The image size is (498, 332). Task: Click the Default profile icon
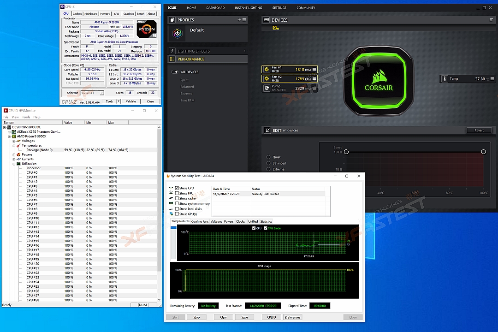pyautogui.click(x=178, y=33)
